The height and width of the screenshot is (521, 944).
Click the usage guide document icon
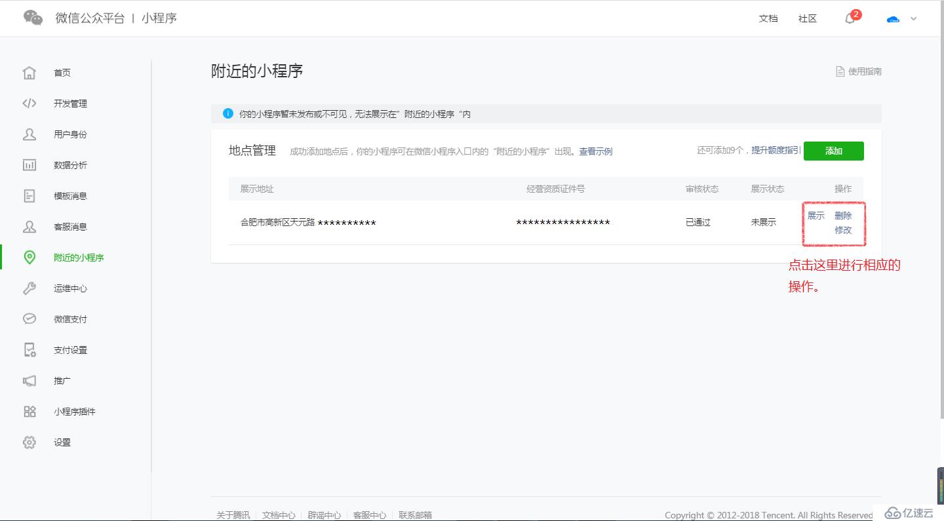(840, 71)
